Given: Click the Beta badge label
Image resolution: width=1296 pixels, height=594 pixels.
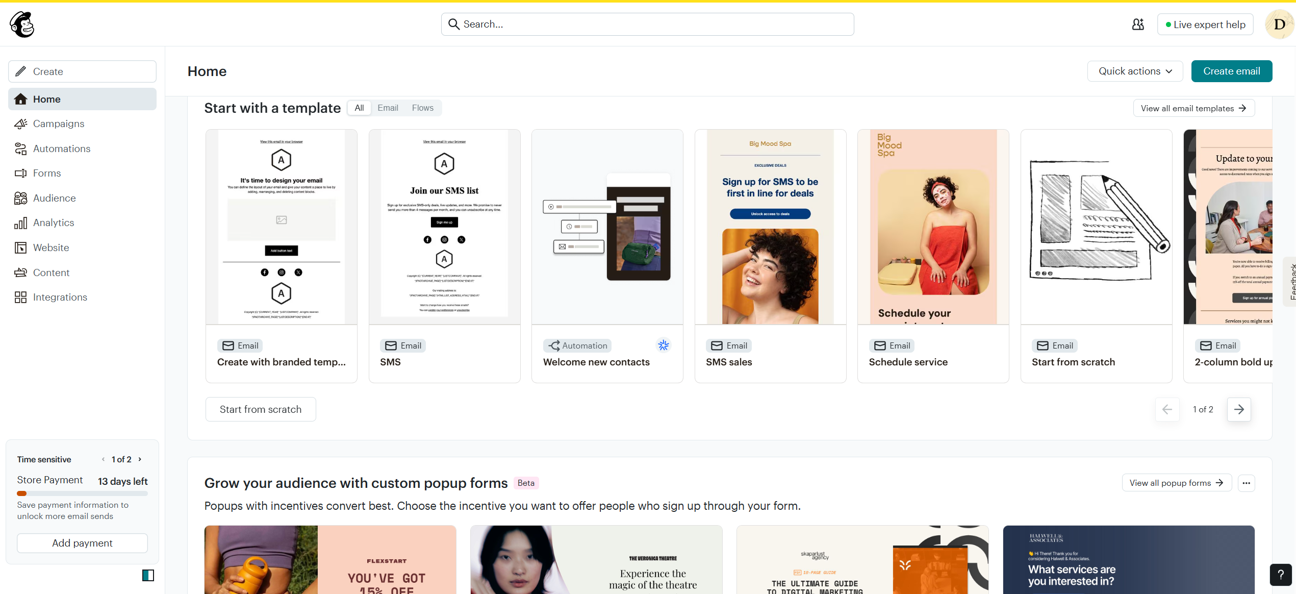Looking at the screenshot, I should coord(526,483).
